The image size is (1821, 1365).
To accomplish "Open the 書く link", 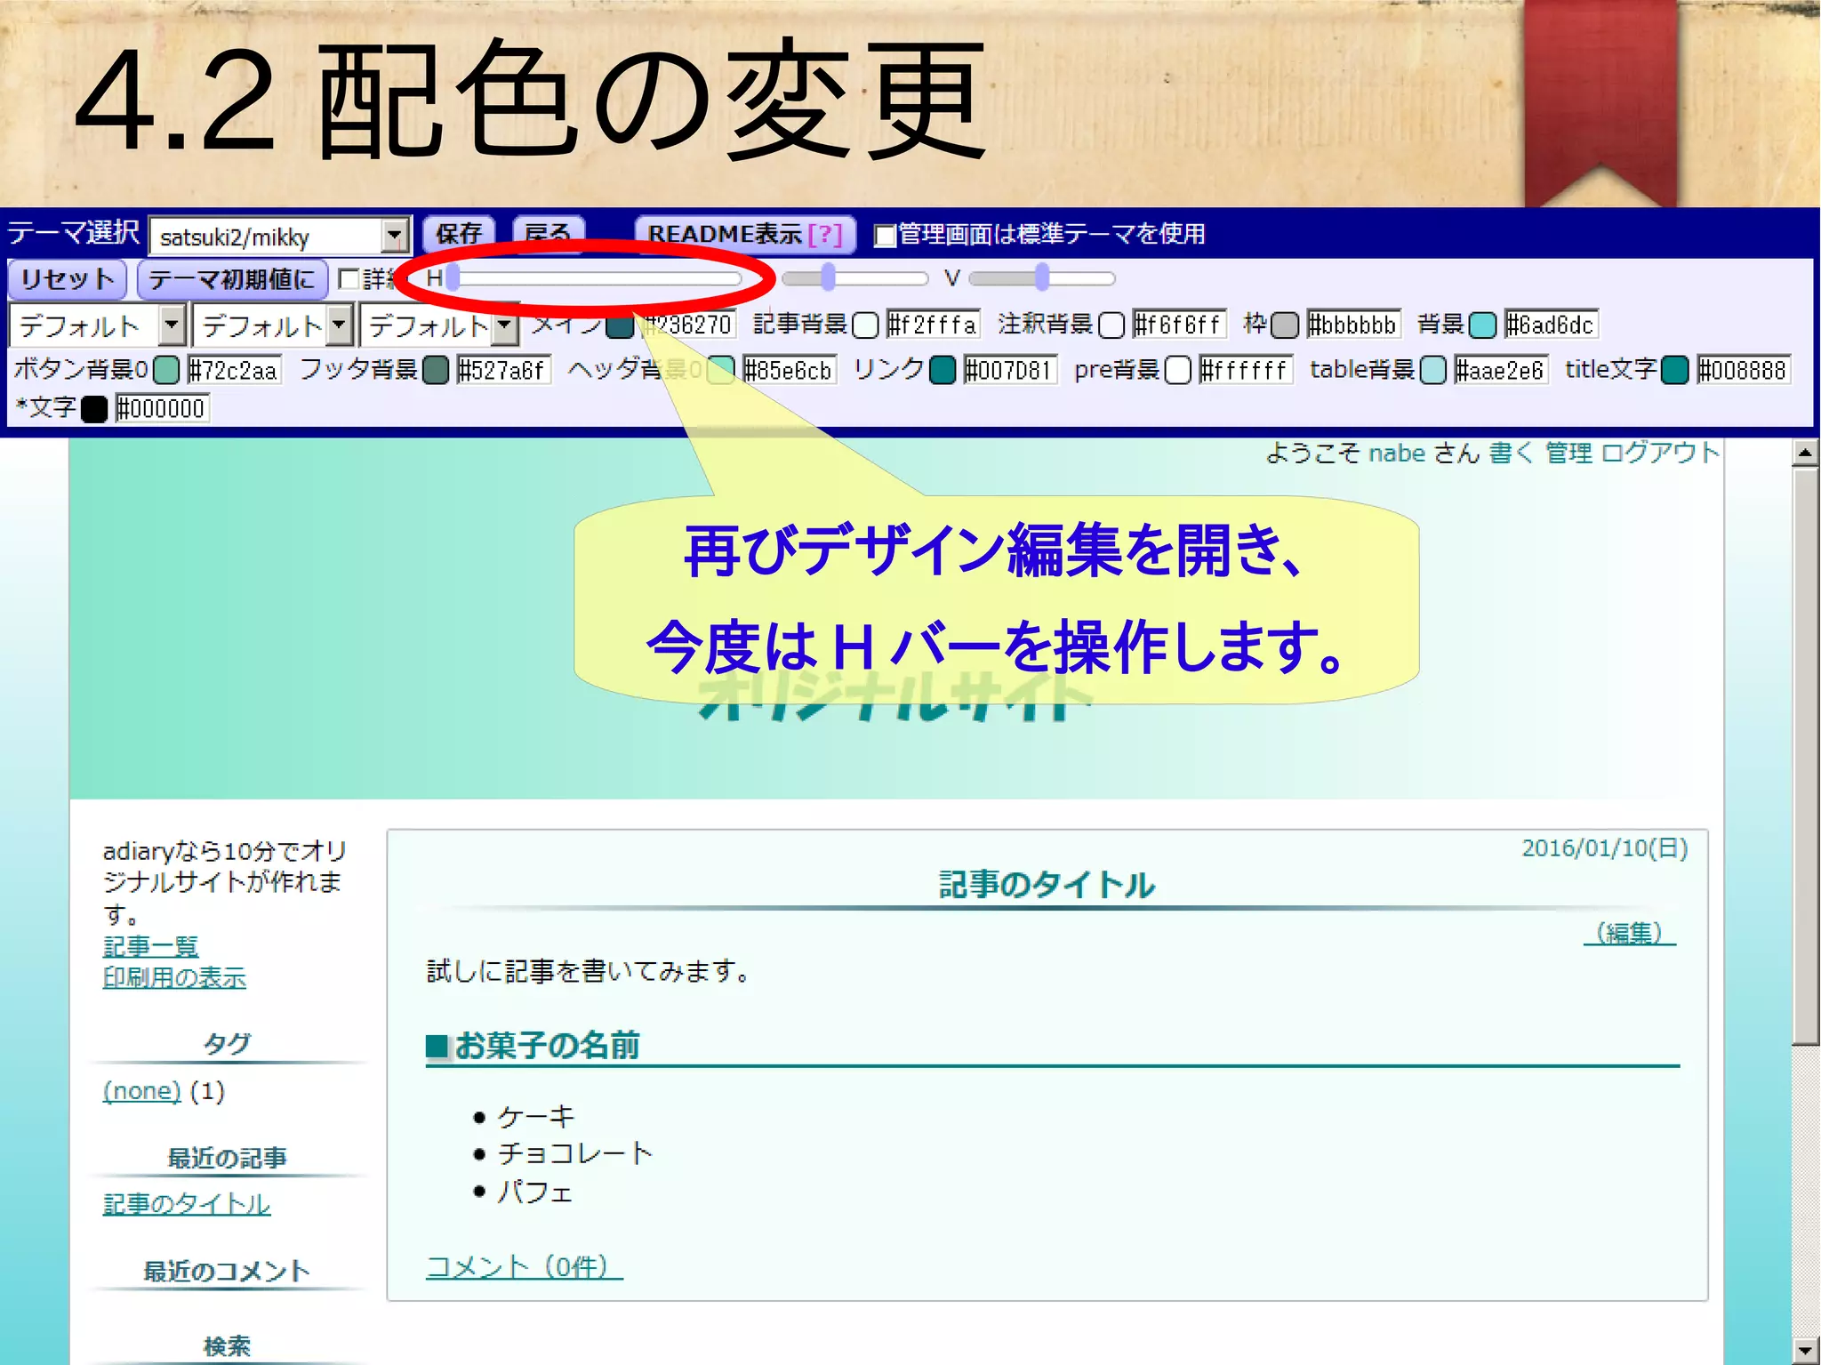I will 1512,454.
